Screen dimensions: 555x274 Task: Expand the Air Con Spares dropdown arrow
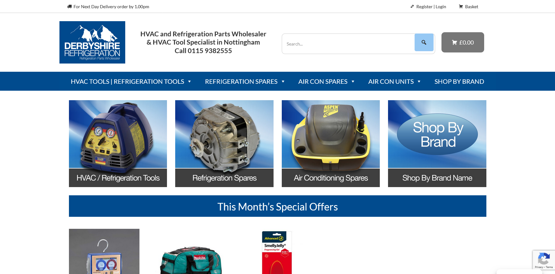coord(353,82)
